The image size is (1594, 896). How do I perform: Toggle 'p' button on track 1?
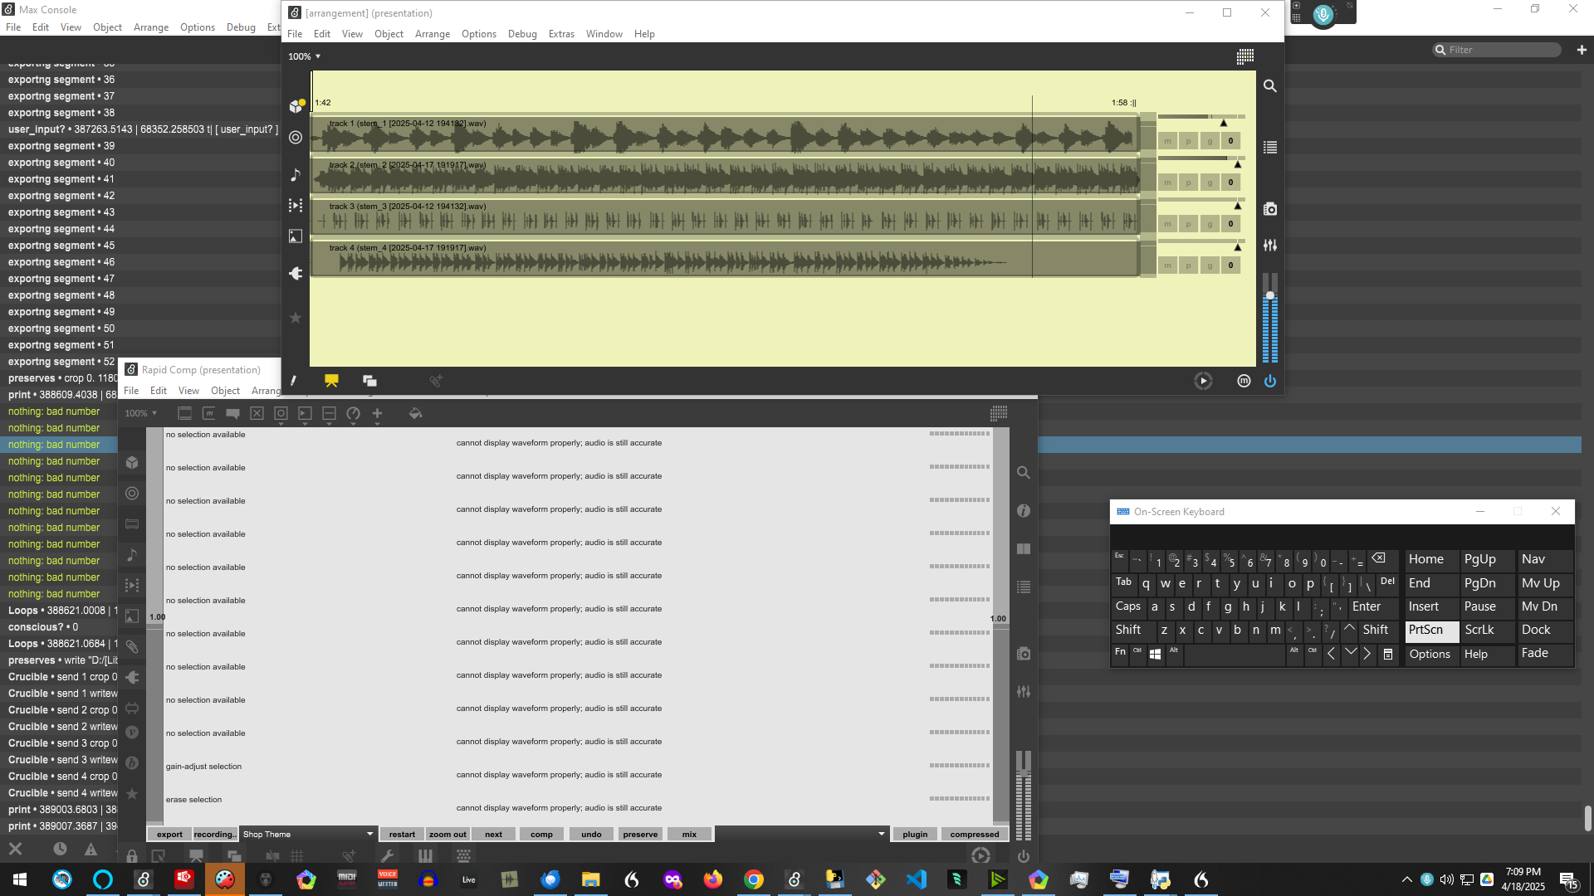pos(1189,141)
